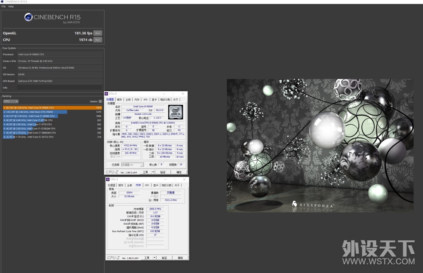Click the OS field showing Windows 8 64 Bit
Viewport: 423px width, 273px height.
tap(59, 68)
